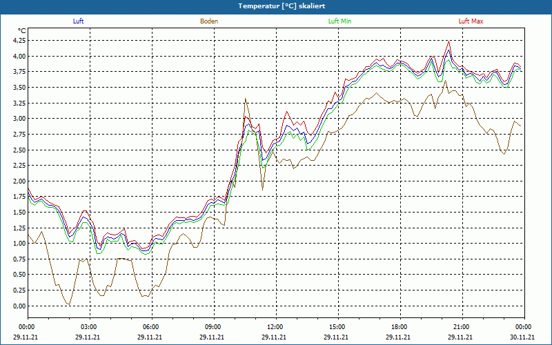Viewport: 552px width, 345px height.
Task: Click the 0,00 y-axis value
Action: [19, 306]
